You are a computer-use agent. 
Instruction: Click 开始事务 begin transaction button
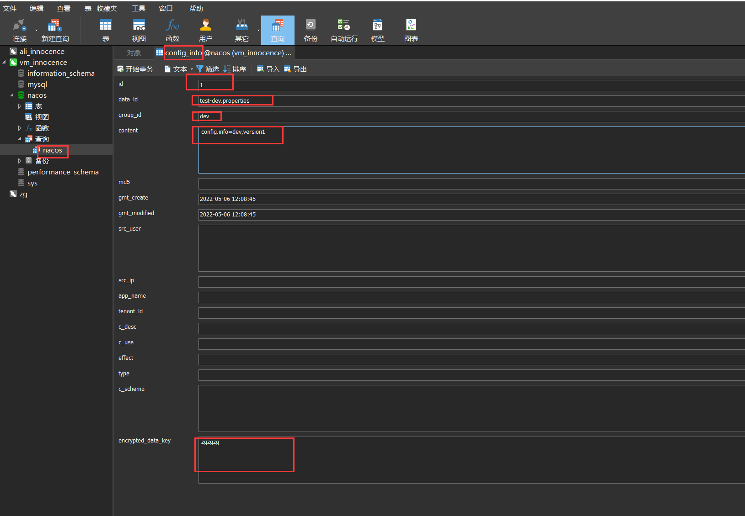(x=135, y=69)
